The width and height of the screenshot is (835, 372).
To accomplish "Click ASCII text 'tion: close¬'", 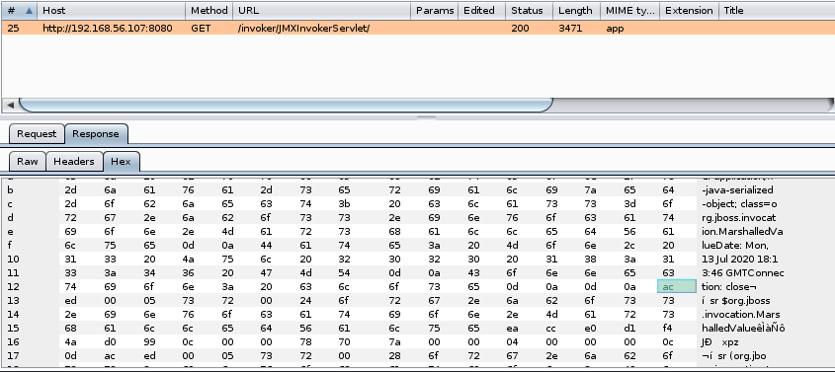I will click(728, 287).
